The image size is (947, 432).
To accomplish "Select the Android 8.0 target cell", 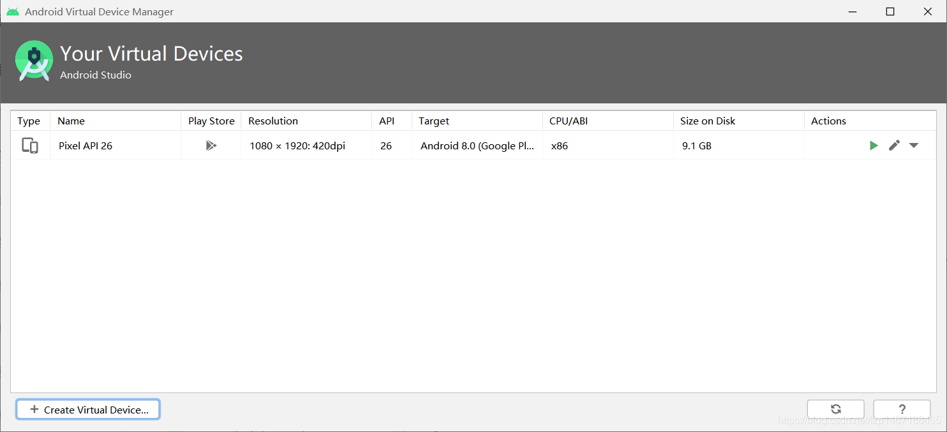I will click(x=477, y=145).
